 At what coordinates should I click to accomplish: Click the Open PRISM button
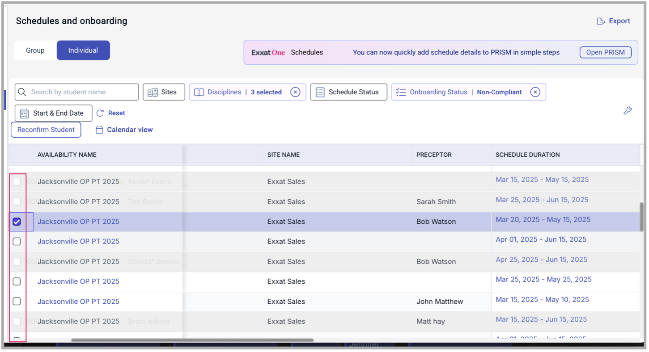[605, 52]
